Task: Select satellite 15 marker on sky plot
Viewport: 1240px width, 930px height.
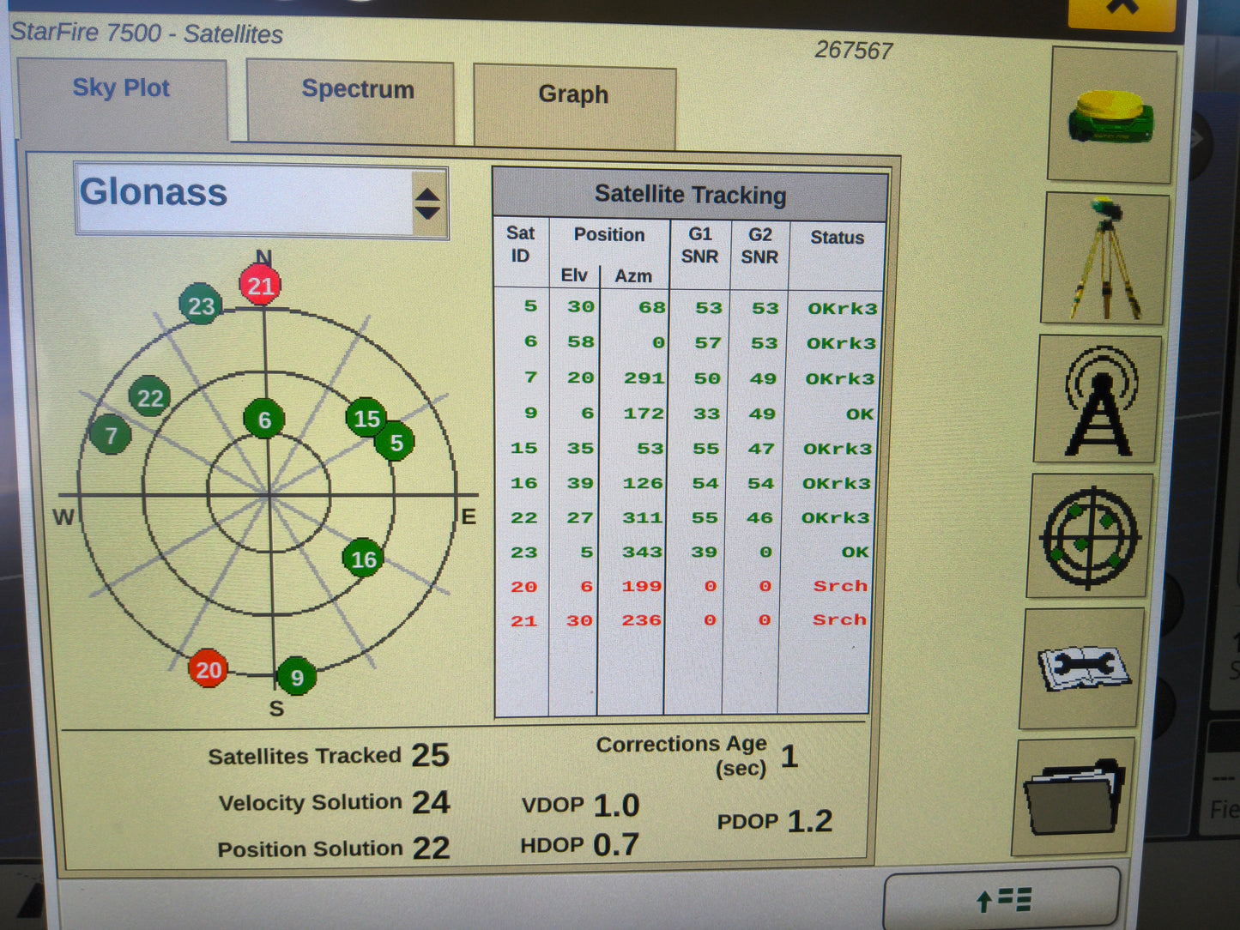Action: pos(366,418)
